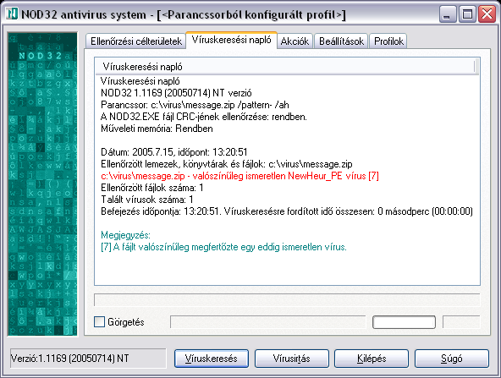This screenshot has height=378, width=501.
Task: Click 'Ellenőrzött fájlok száma: 1' entry
Action: (x=152, y=188)
